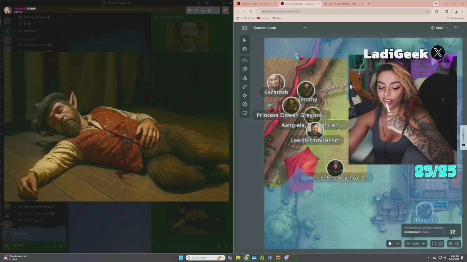Show hidden system tray icons
Image resolution: width=467 pixels, height=262 pixels.
point(429,258)
